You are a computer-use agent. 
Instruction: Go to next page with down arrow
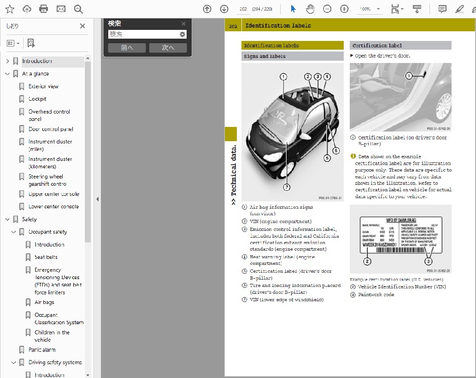[224, 9]
